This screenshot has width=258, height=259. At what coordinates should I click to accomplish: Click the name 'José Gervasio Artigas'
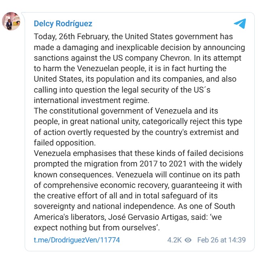(136, 217)
